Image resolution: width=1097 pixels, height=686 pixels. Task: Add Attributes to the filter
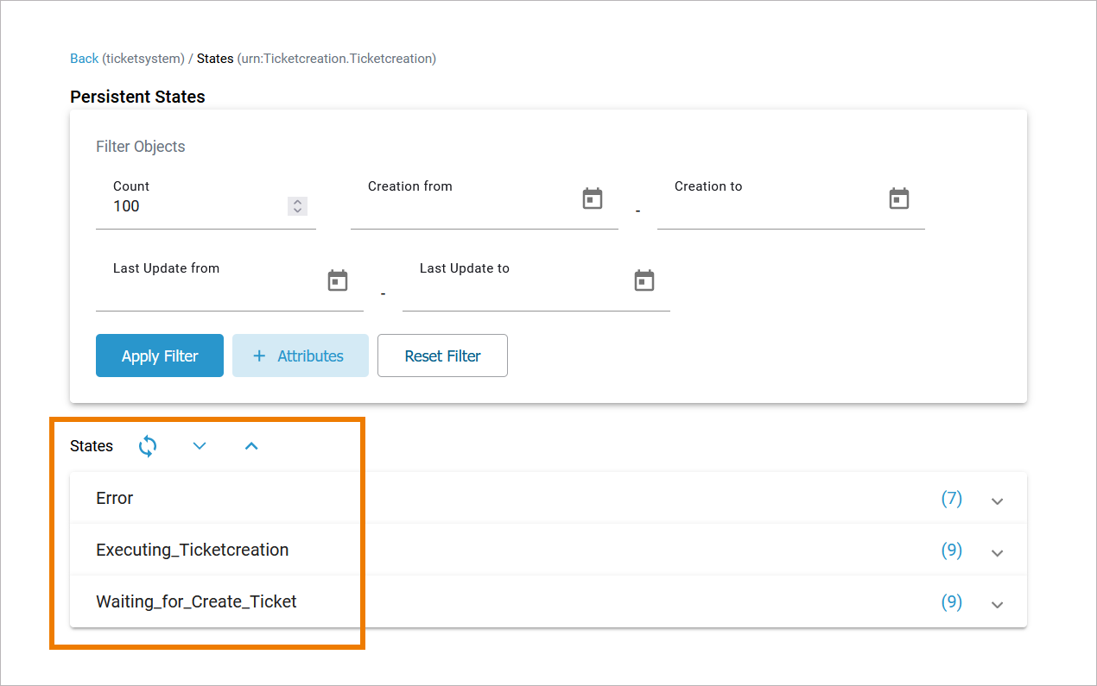coord(300,356)
